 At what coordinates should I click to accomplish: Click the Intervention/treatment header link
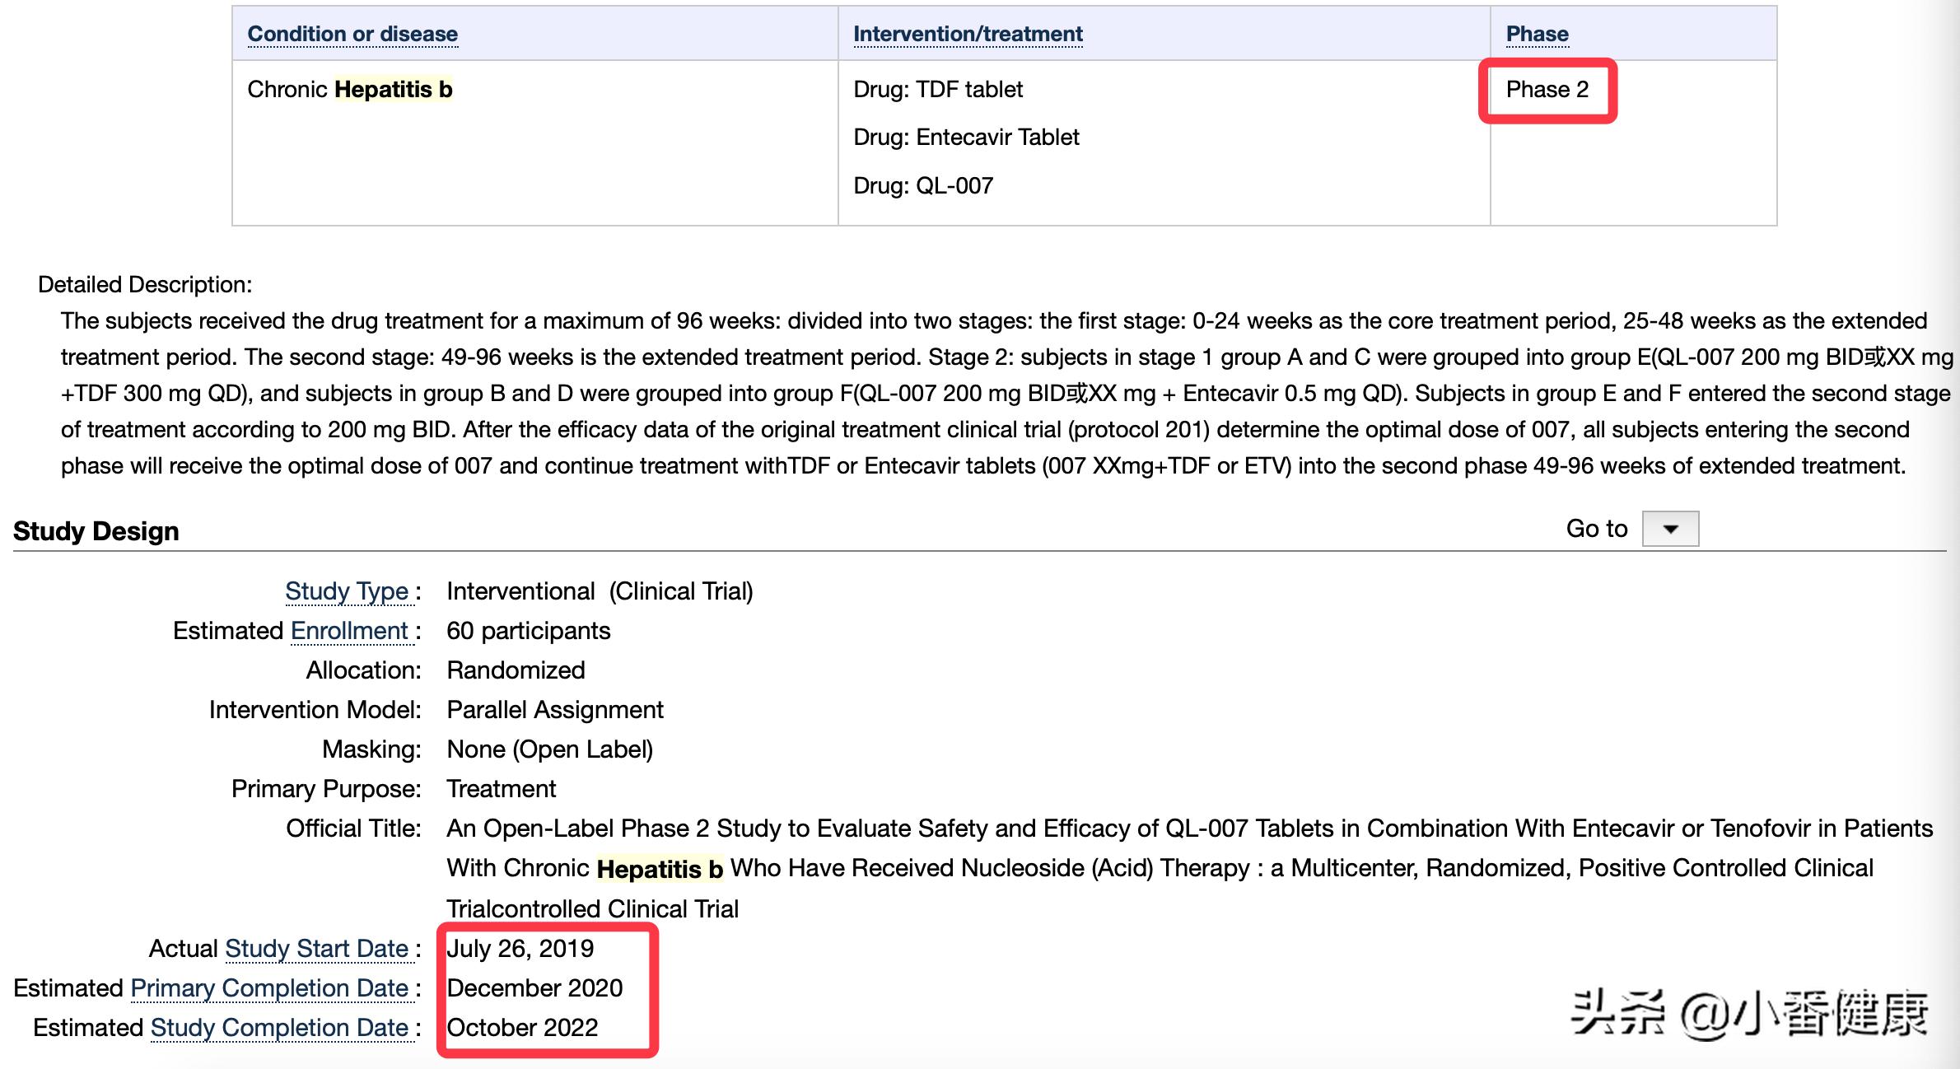(x=968, y=34)
